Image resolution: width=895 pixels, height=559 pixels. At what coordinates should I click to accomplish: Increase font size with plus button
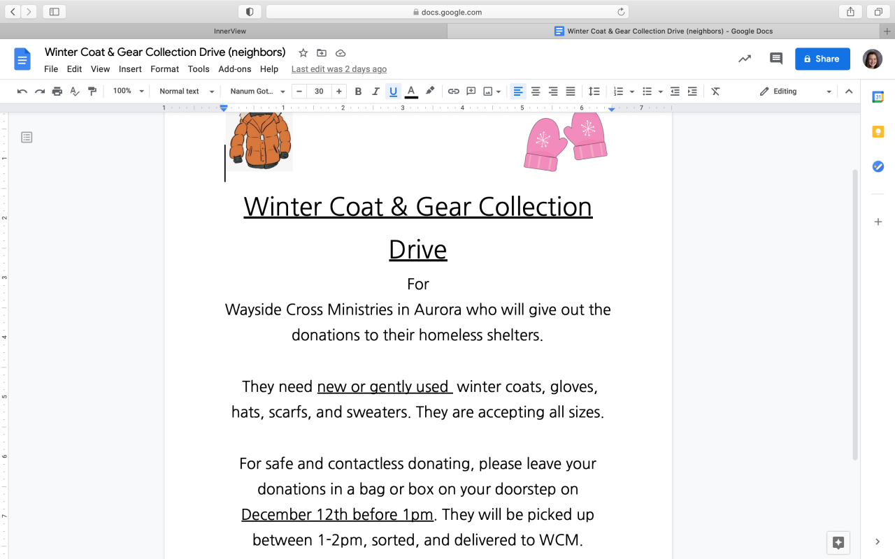[x=339, y=92]
